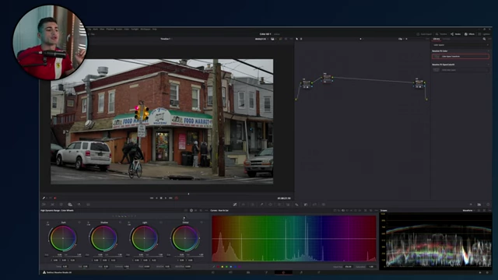Click the Dark zone color wheel
Screen dimensions: 498x280
[x=63, y=238]
